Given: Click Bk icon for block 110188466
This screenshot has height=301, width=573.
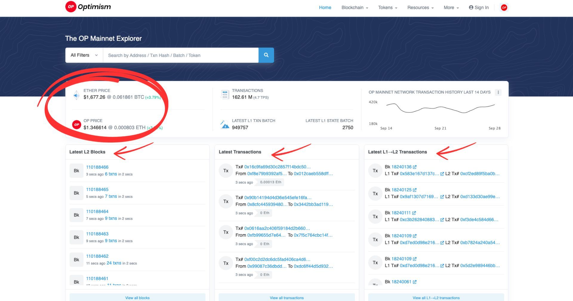Looking at the screenshot, I should (x=76, y=171).
